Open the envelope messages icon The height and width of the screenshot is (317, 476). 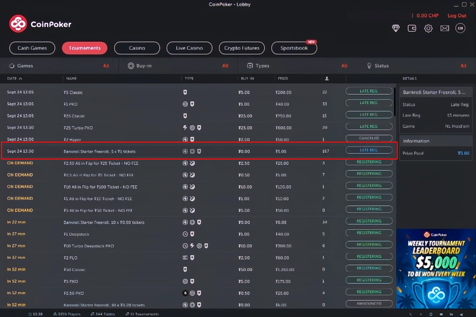coord(444,29)
